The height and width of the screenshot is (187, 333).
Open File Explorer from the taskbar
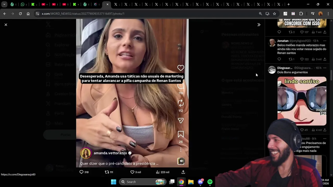(x=191, y=182)
